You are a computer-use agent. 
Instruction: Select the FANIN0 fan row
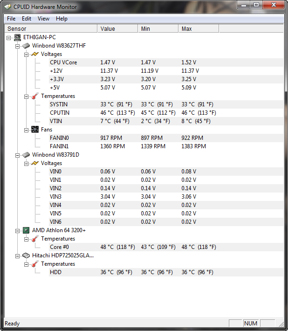pos(166,138)
